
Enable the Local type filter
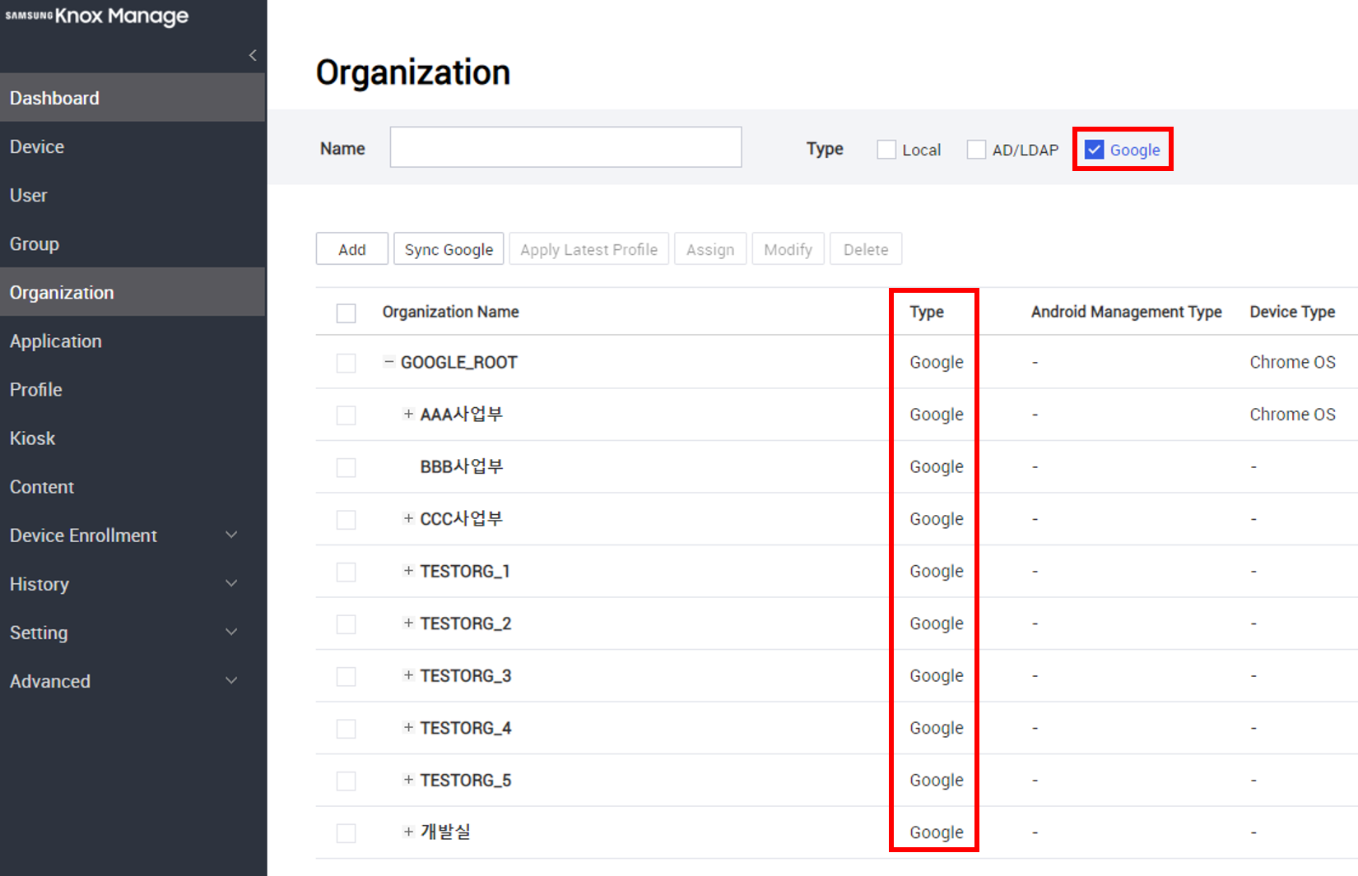pos(886,149)
